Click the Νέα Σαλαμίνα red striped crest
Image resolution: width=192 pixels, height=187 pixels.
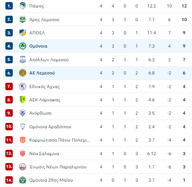pos(23,153)
